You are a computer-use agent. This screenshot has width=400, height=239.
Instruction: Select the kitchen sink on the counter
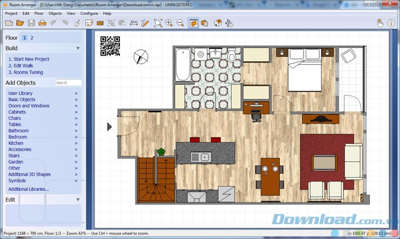[201, 157]
